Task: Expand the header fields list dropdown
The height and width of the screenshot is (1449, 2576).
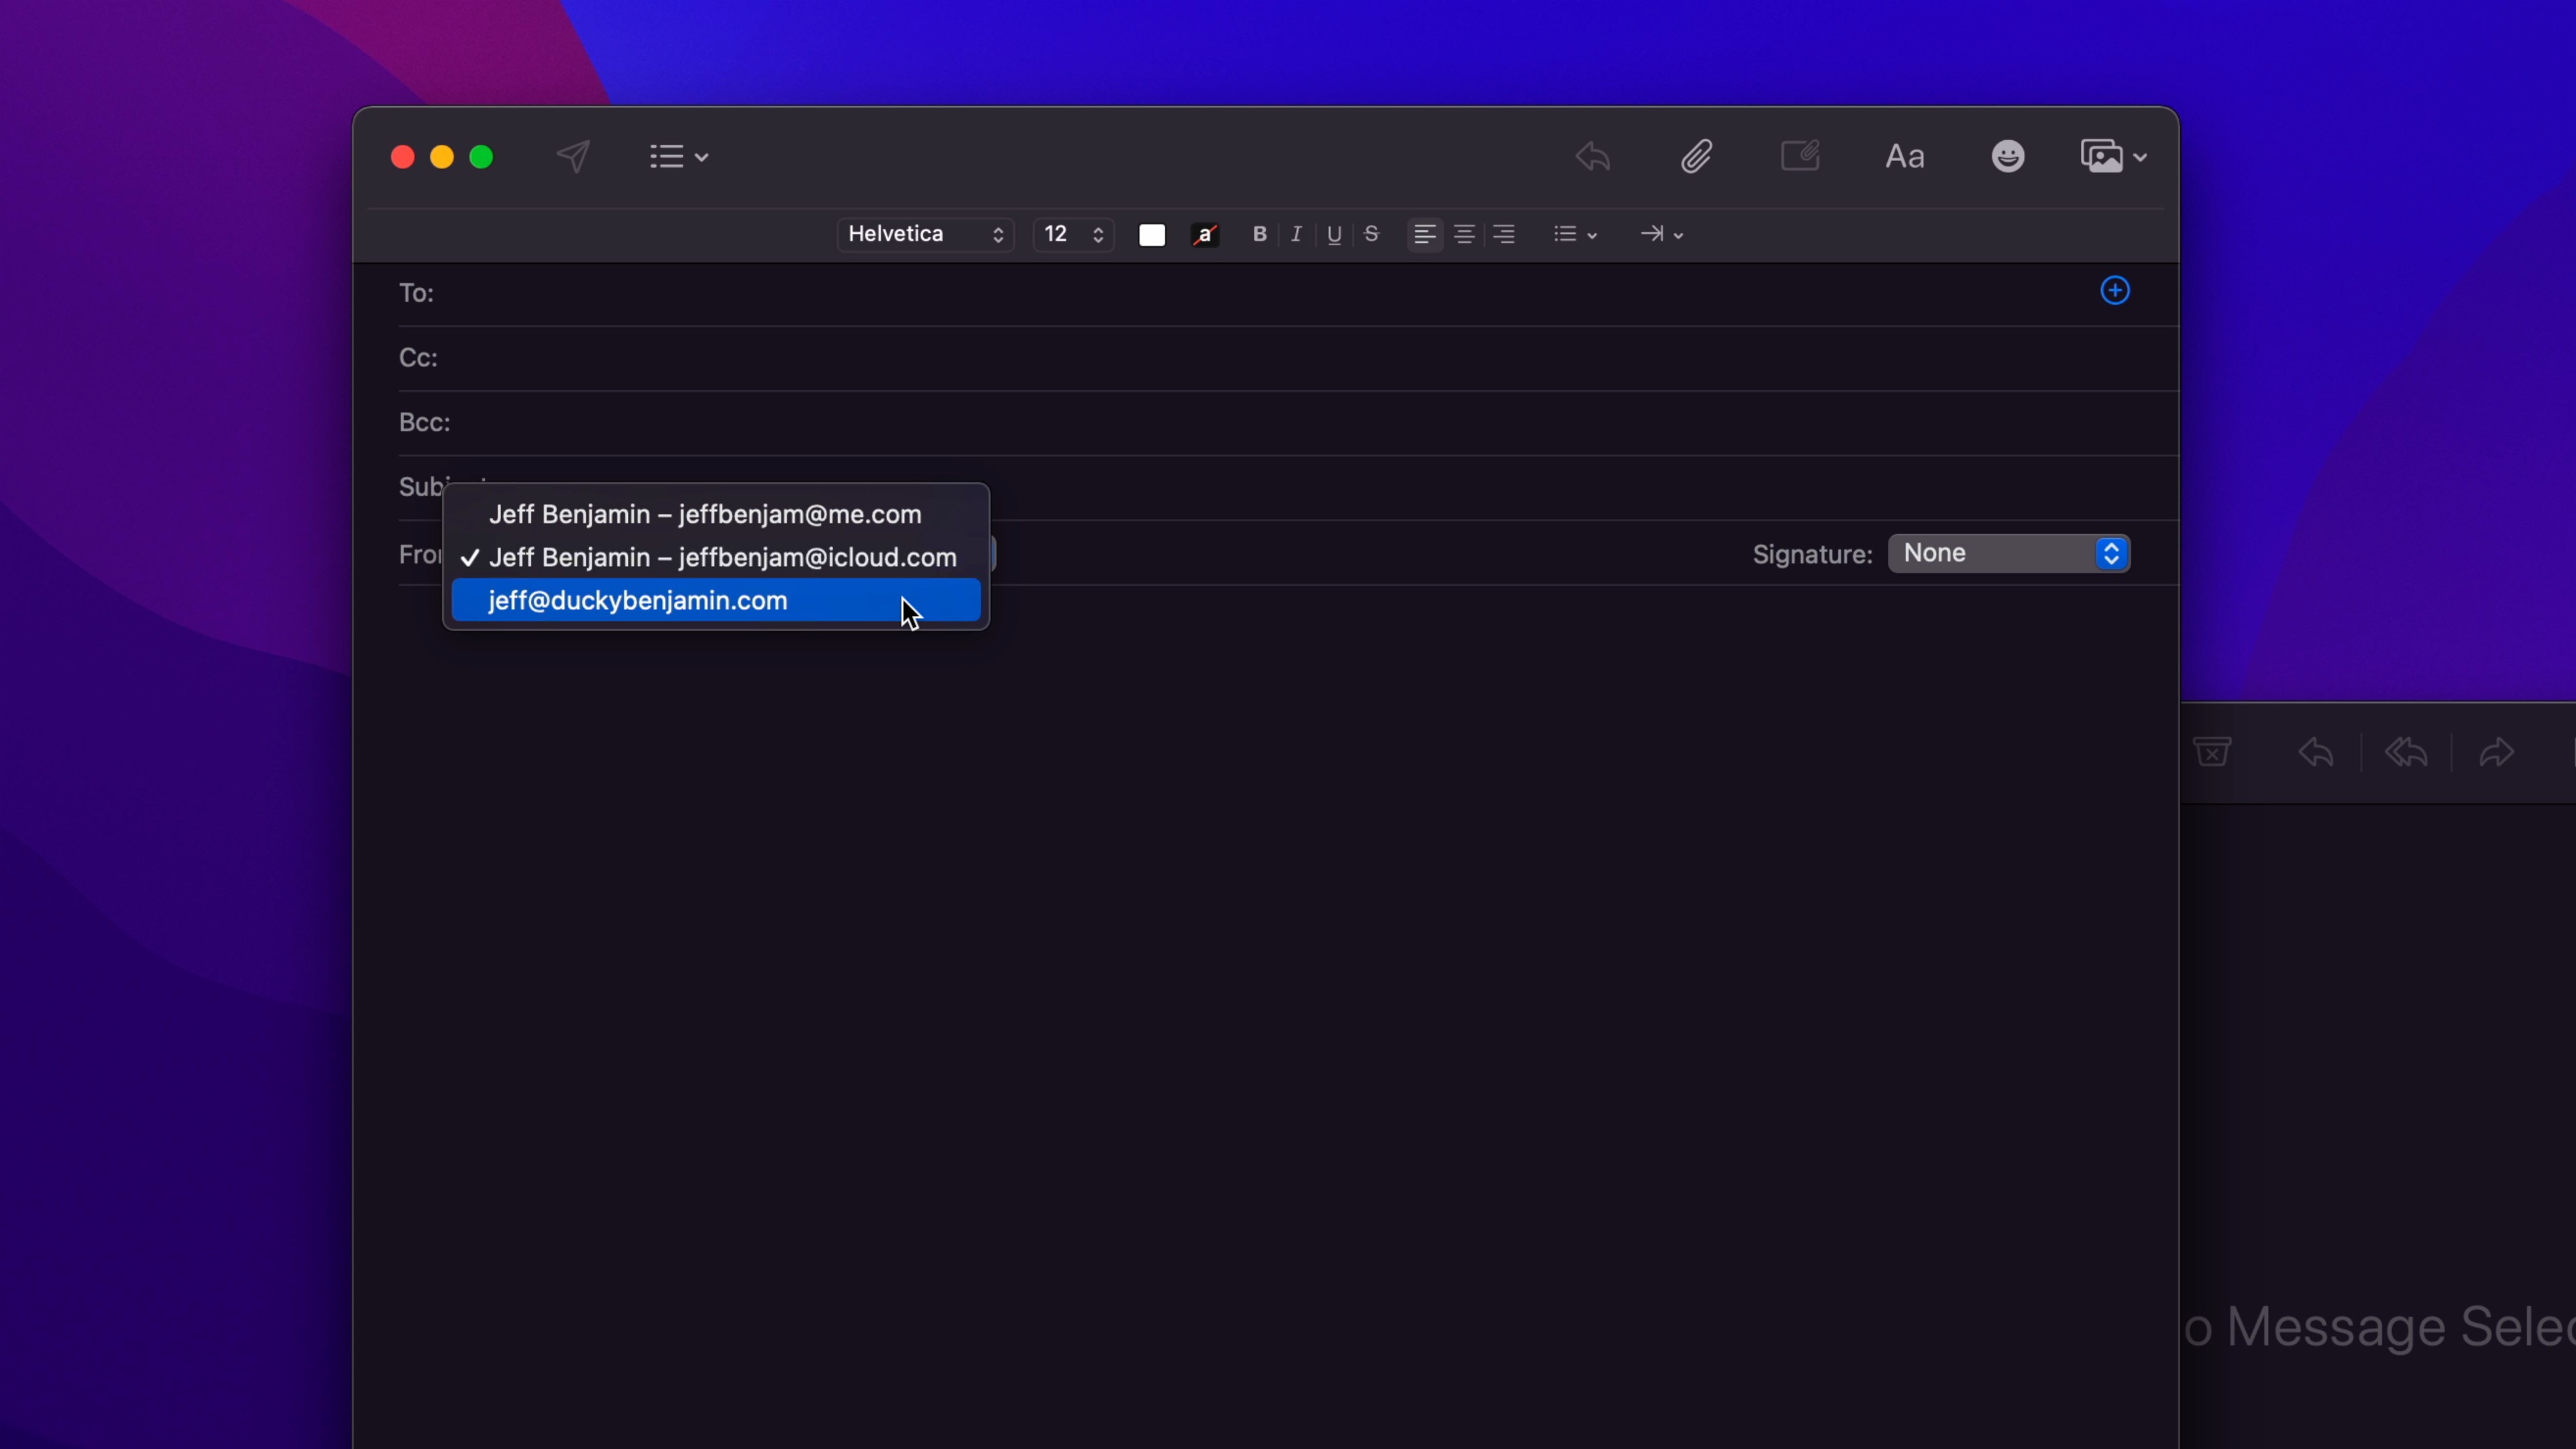Action: pyautogui.click(x=679, y=157)
